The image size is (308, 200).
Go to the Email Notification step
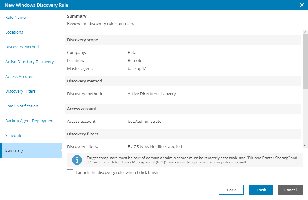pyautogui.click(x=22, y=106)
